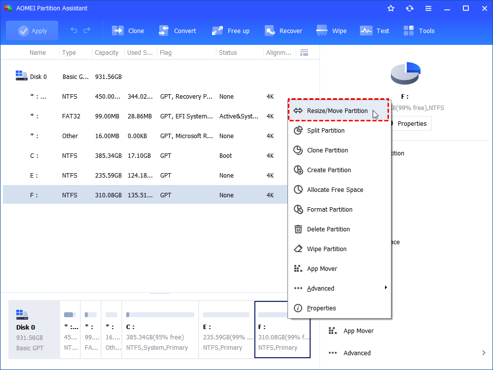
Task: Click the Test toolbar icon
Action: (374, 30)
